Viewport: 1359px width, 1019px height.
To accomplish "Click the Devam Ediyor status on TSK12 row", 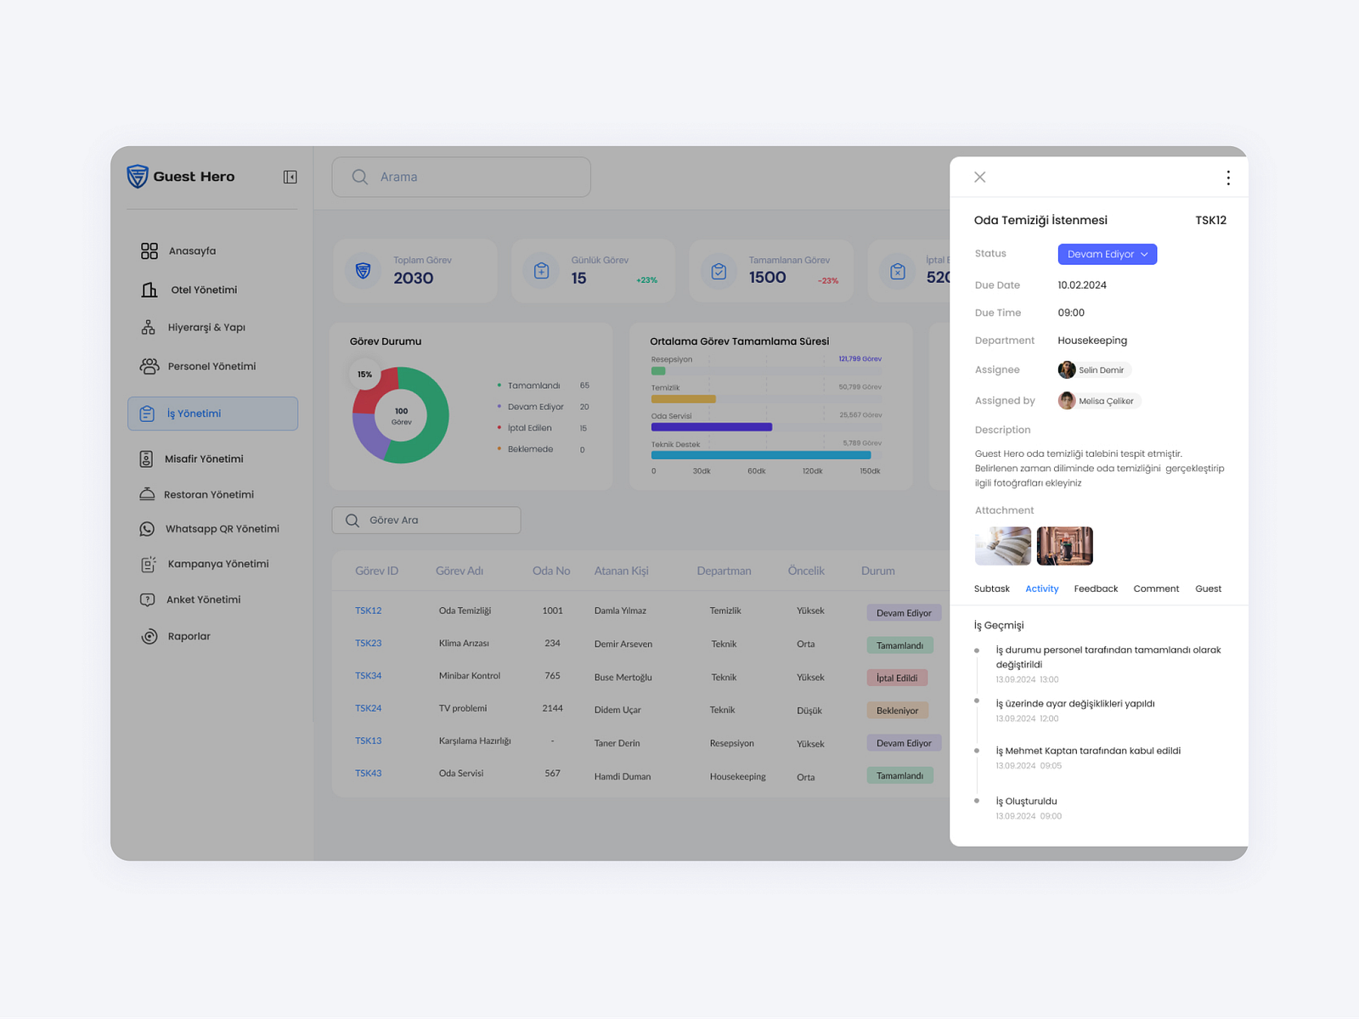I will click(x=903, y=612).
